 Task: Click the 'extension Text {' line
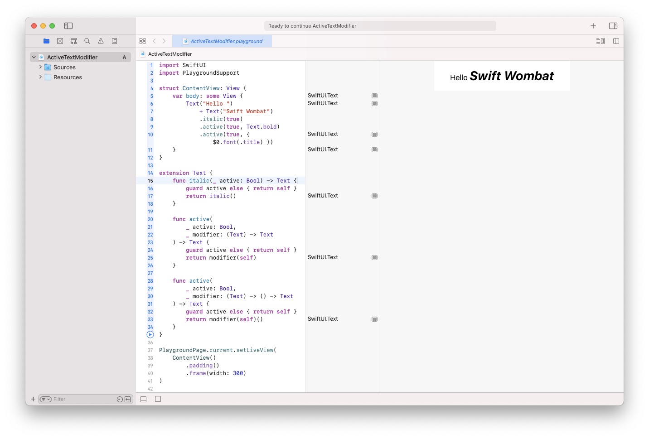(186, 173)
